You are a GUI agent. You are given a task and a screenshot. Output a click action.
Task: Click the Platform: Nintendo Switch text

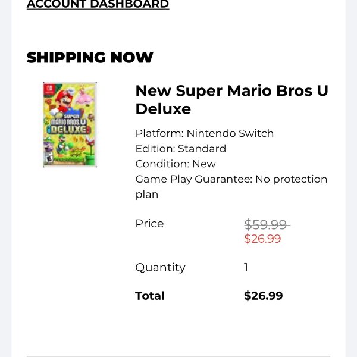(x=205, y=133)
